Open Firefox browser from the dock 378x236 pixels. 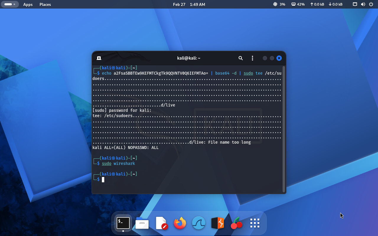click(x=180, y=223)
